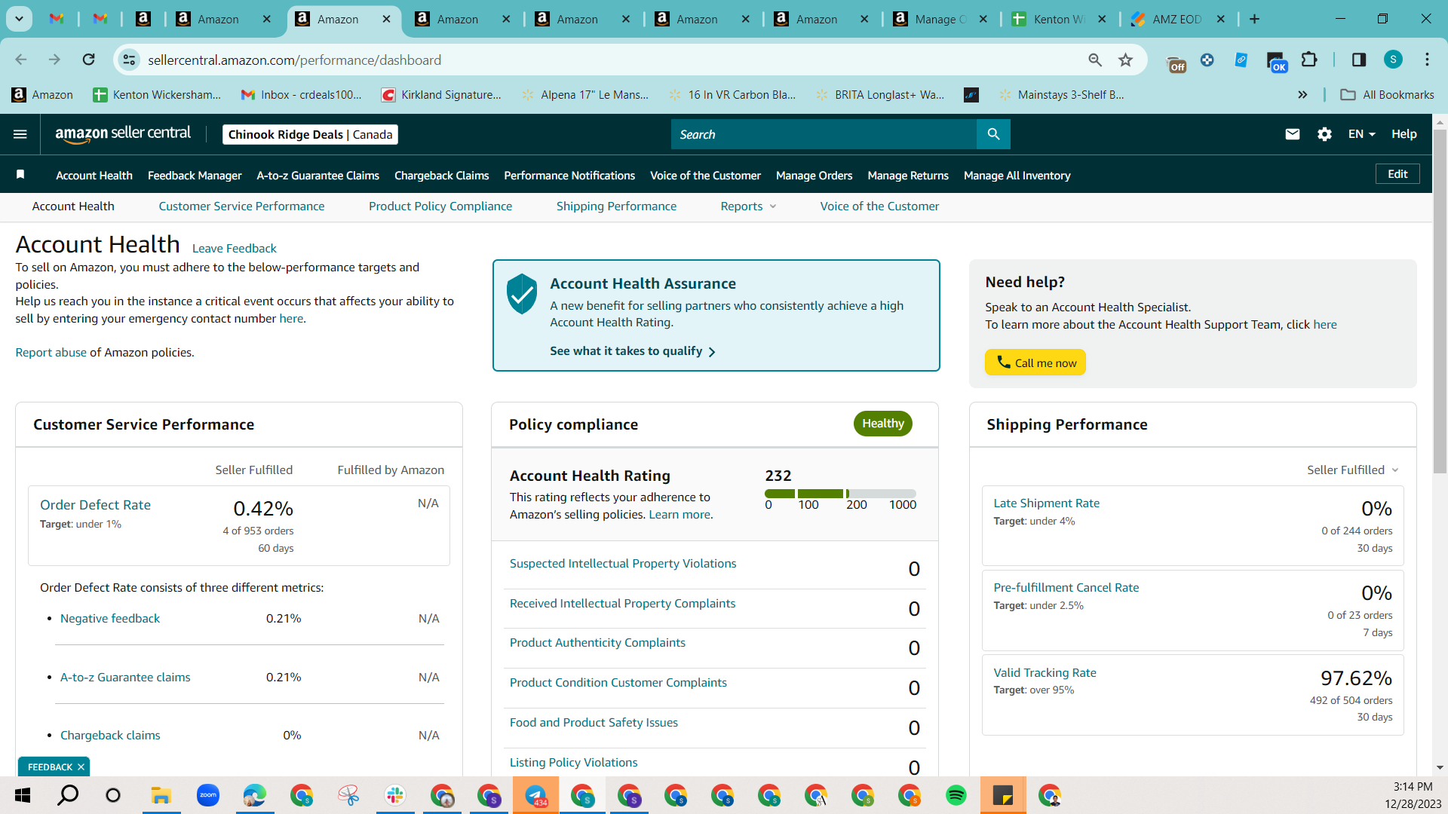
Task: Open File Explorer from the taskbar
Action: click(x=161, y=795)
